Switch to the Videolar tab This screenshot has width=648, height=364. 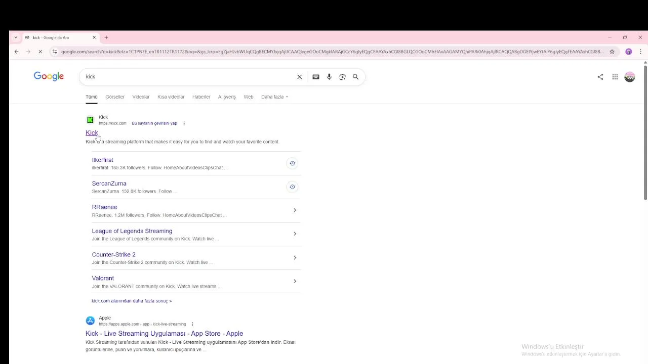(x=141, y=97)
